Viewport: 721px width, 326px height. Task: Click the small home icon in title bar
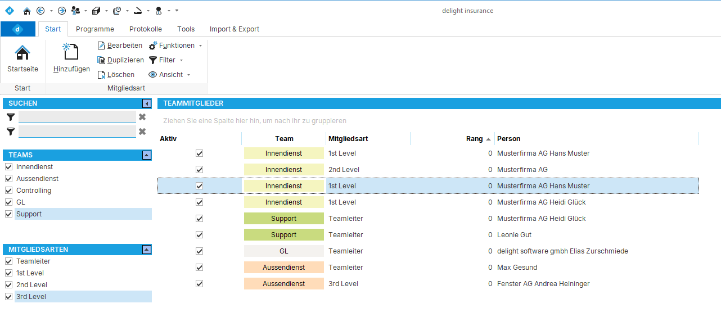coord(27,11)
